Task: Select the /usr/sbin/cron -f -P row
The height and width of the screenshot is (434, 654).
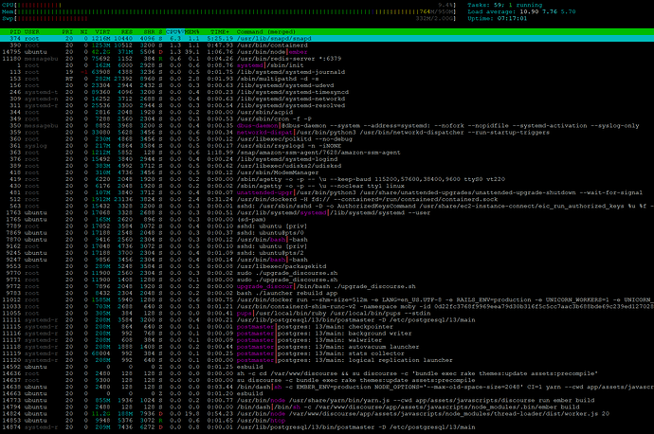Action: (327, 118)
